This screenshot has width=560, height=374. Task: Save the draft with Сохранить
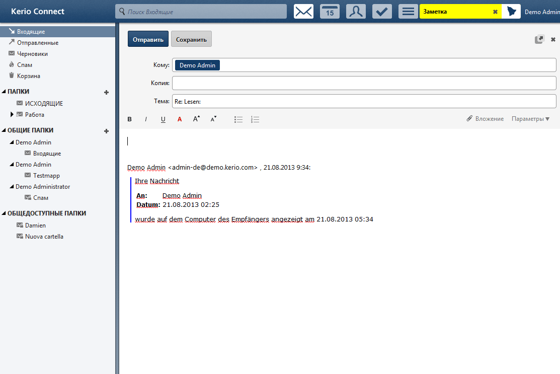[191, 39]
